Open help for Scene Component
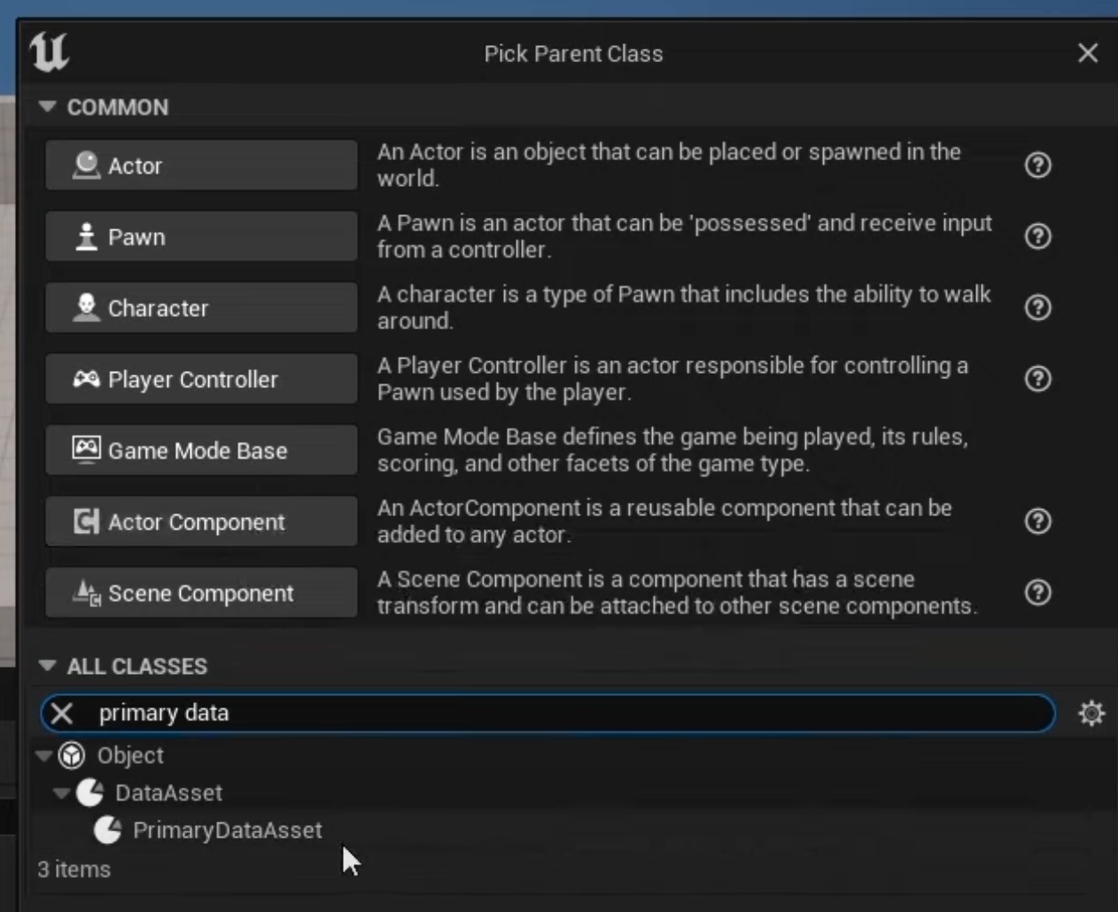The width and height of the screenshot is (1118, 912). [1037, 592]
